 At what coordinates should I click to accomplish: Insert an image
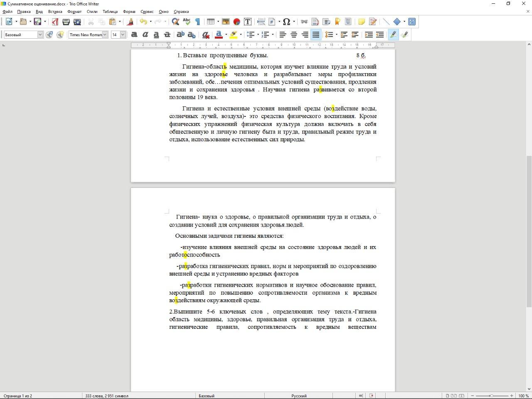pyautogui.click(x=226, y=22)
